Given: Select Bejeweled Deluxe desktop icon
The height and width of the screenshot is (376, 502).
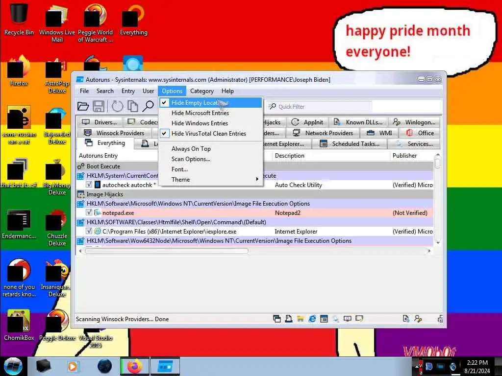Looking at the screenshot, I should 57,126.
